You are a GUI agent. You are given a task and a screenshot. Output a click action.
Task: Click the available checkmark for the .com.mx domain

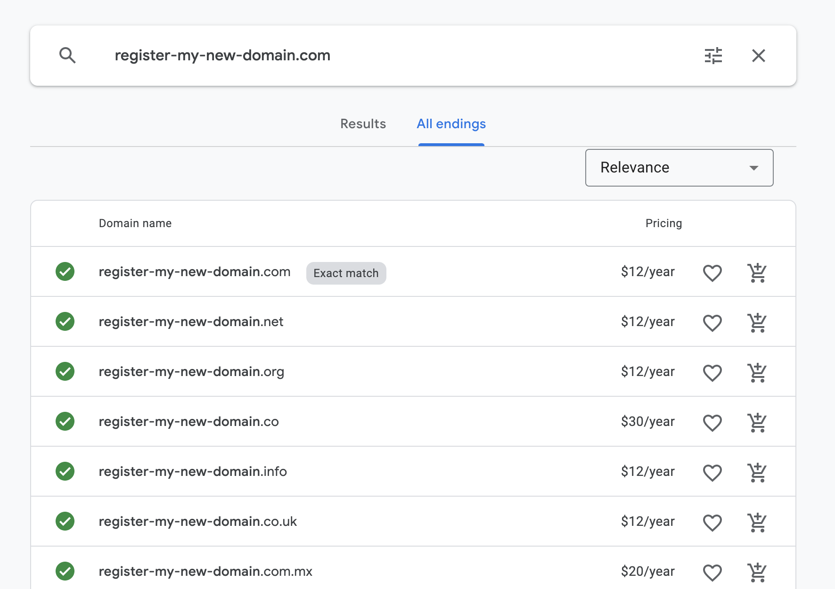click(65, 571)
